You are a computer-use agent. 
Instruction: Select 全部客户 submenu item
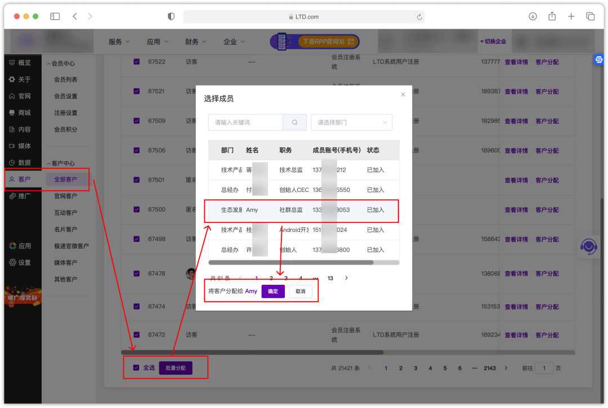[x=65, y=179]
